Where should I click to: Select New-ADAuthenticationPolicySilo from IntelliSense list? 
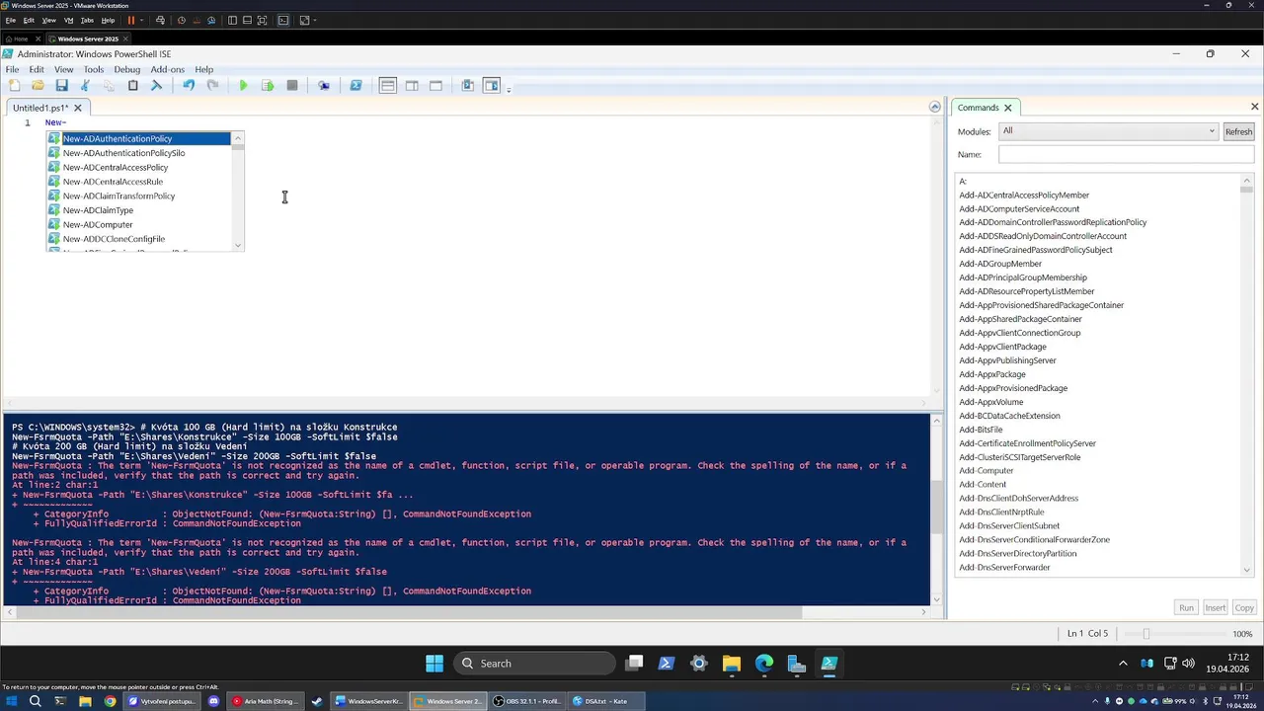coord(123,153)
